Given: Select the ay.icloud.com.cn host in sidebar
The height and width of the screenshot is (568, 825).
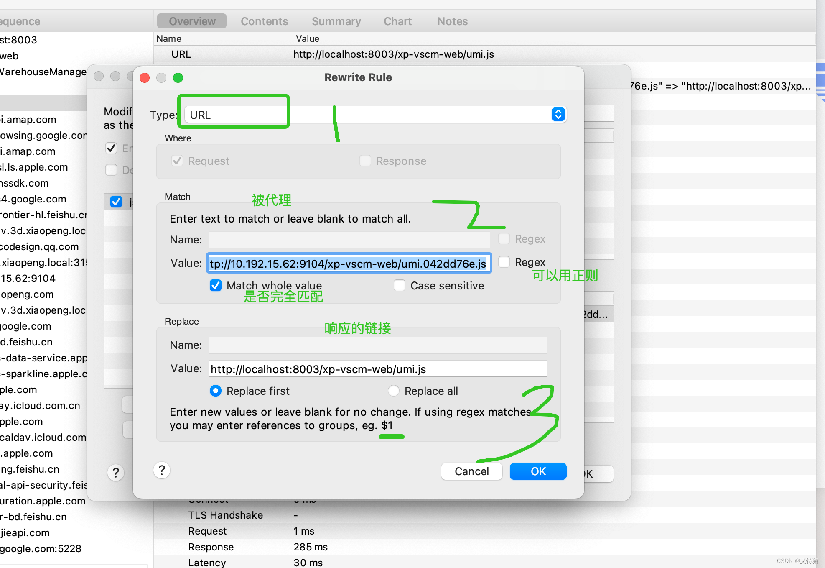Looking at the screenshot, I should 40,406.
